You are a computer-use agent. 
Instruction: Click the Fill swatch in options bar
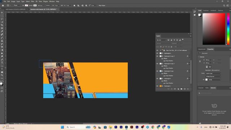point(26,5)
